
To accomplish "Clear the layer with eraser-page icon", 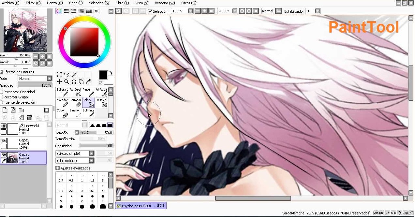I will coord(21,117).
